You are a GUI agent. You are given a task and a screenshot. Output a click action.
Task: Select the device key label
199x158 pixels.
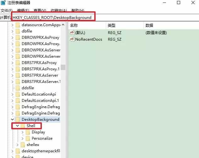click(x=27, y=157)
